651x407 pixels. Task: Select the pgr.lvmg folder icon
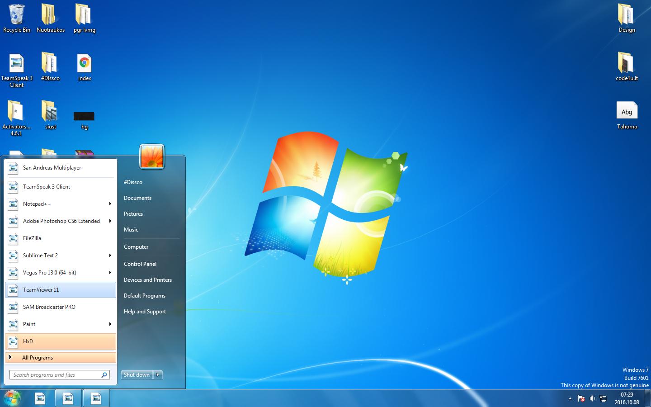85,18
